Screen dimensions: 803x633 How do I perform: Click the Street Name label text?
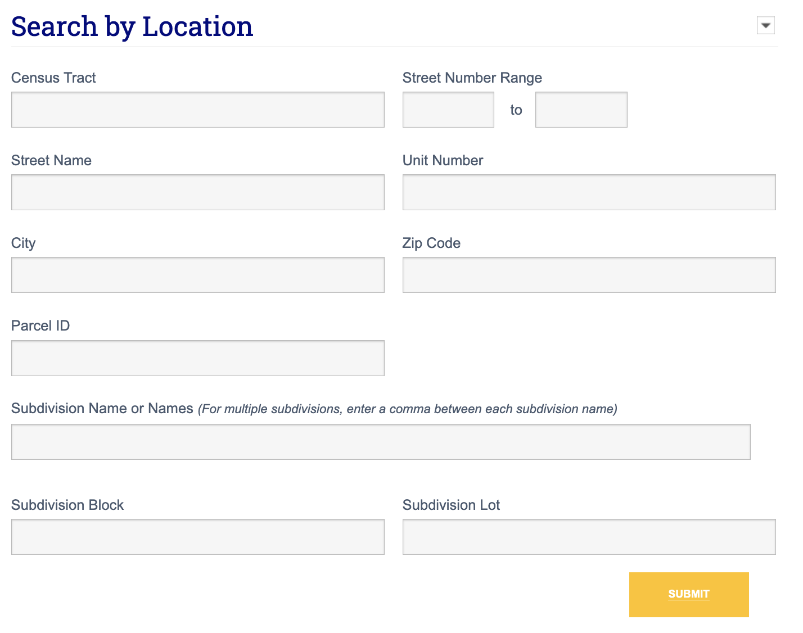51,160
